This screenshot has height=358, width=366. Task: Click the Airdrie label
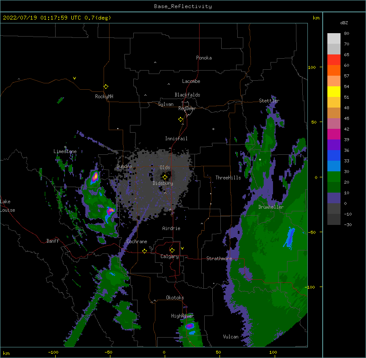coord(171,228)
